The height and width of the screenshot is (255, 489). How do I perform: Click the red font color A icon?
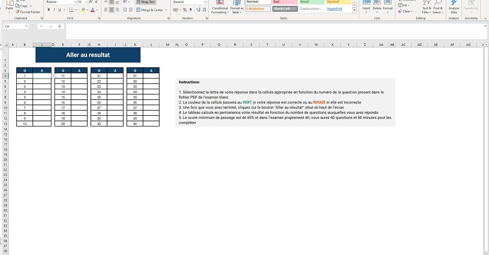pos(93,10)
